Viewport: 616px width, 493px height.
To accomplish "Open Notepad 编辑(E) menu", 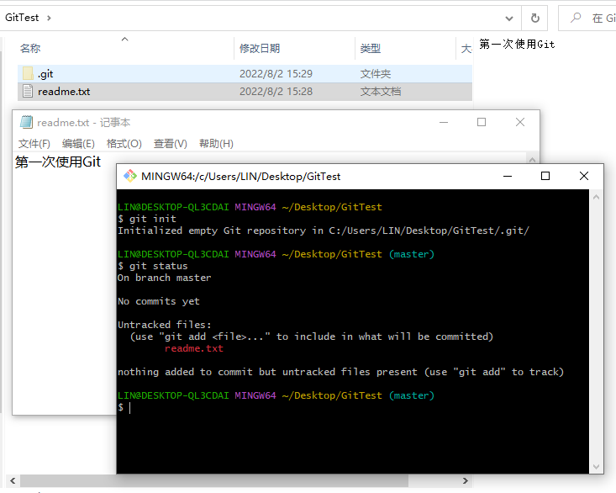I will pos(78,144).
